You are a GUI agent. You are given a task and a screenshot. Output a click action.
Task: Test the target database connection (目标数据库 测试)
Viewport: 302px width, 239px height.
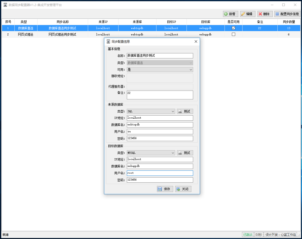click(185, 153)
